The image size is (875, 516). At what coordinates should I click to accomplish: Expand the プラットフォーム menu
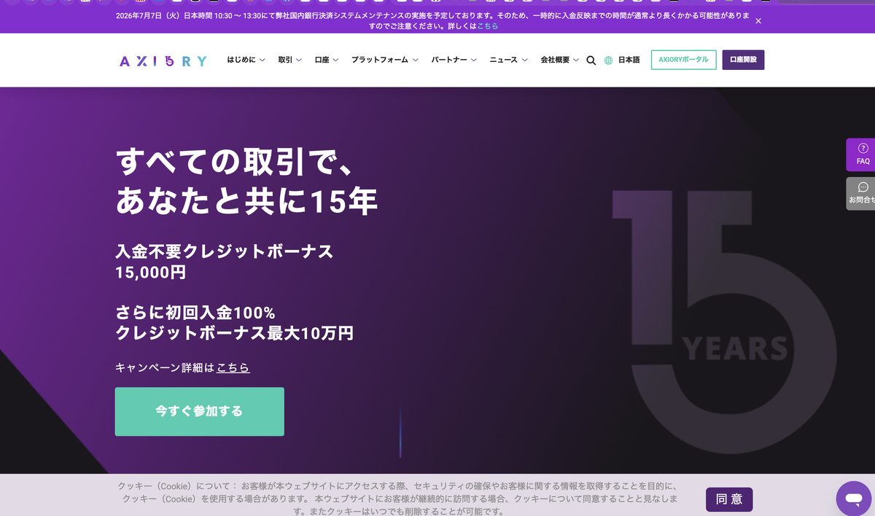[x=385, y=60]
